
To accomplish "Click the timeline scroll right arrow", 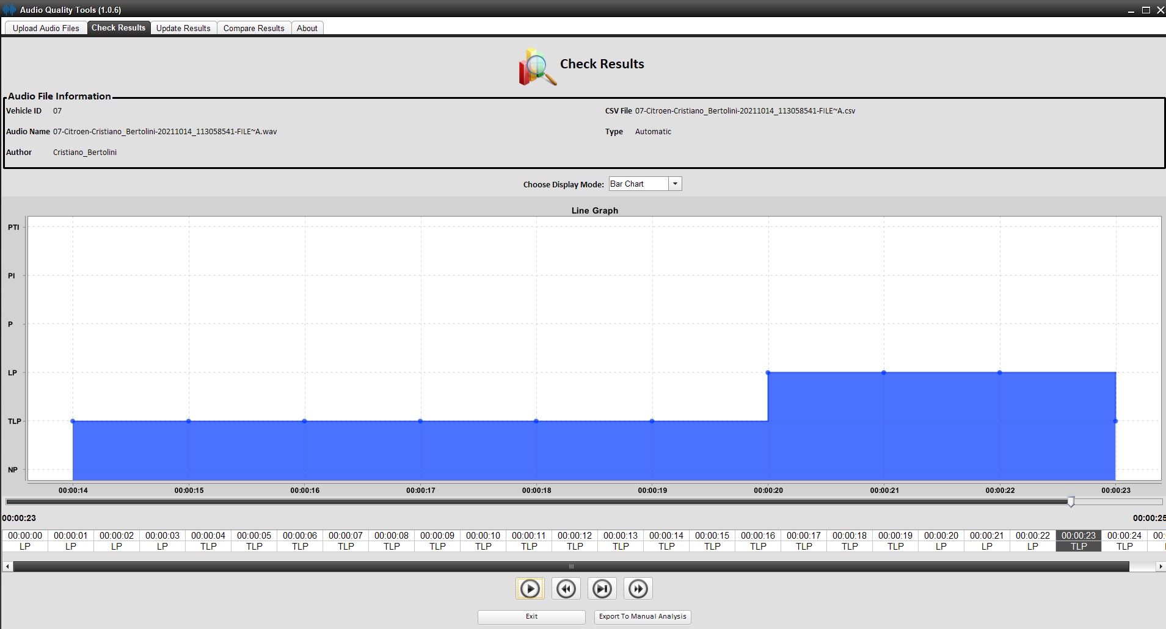I will 1160,567.
